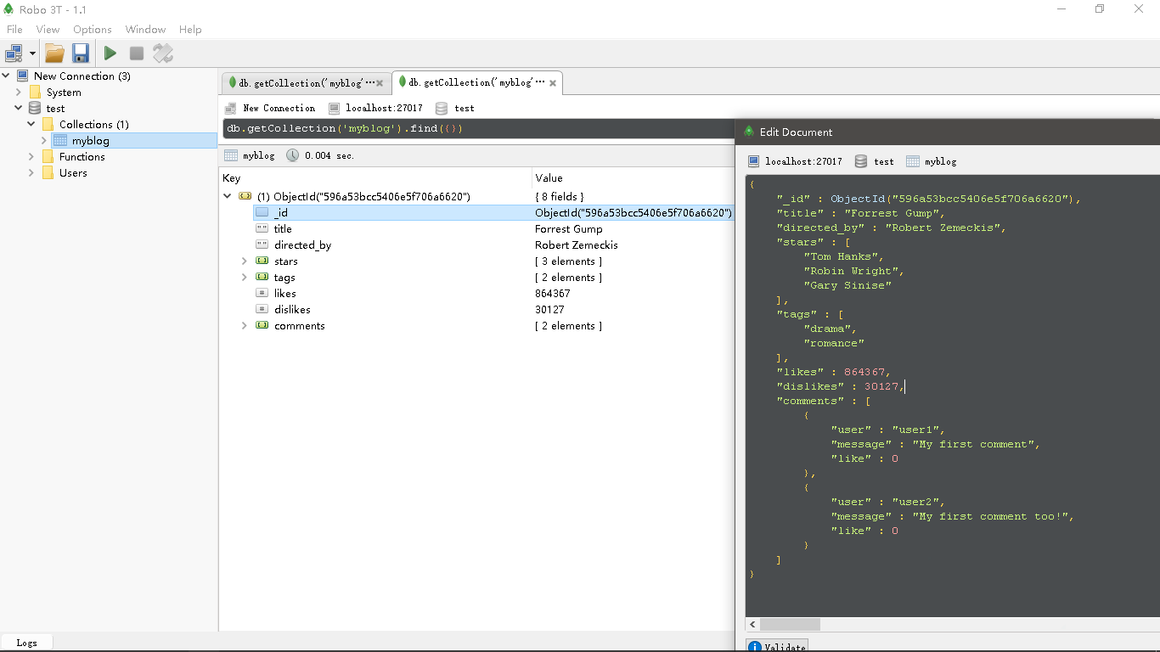Collapse the test database node
This screenshot has width=1160, height=652.
(x=19, y=108)
